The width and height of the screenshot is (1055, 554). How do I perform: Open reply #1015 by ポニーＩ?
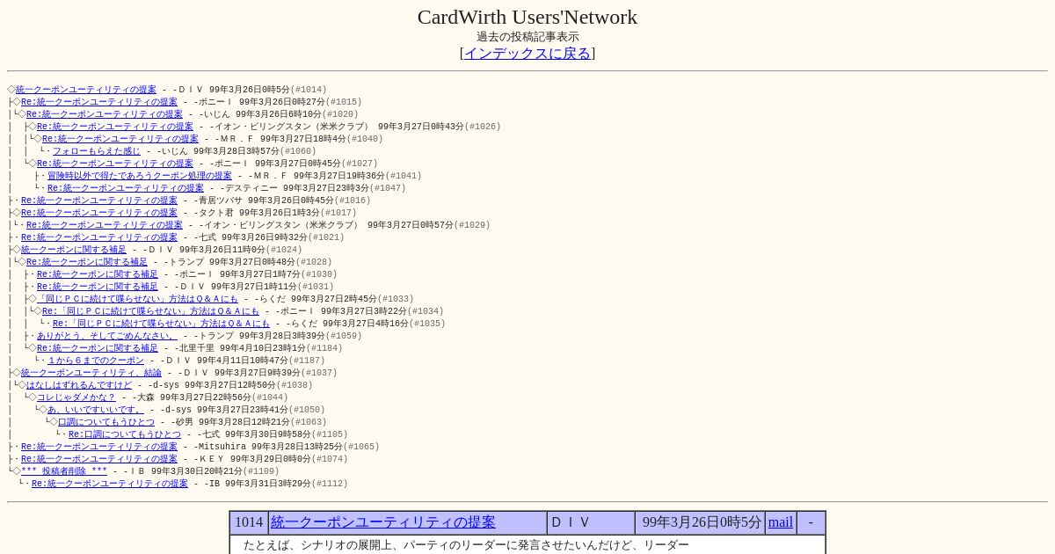tap(99, 102)
